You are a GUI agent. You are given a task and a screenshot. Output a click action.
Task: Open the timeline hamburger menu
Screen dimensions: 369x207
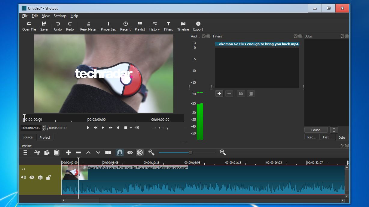point(25,152)
